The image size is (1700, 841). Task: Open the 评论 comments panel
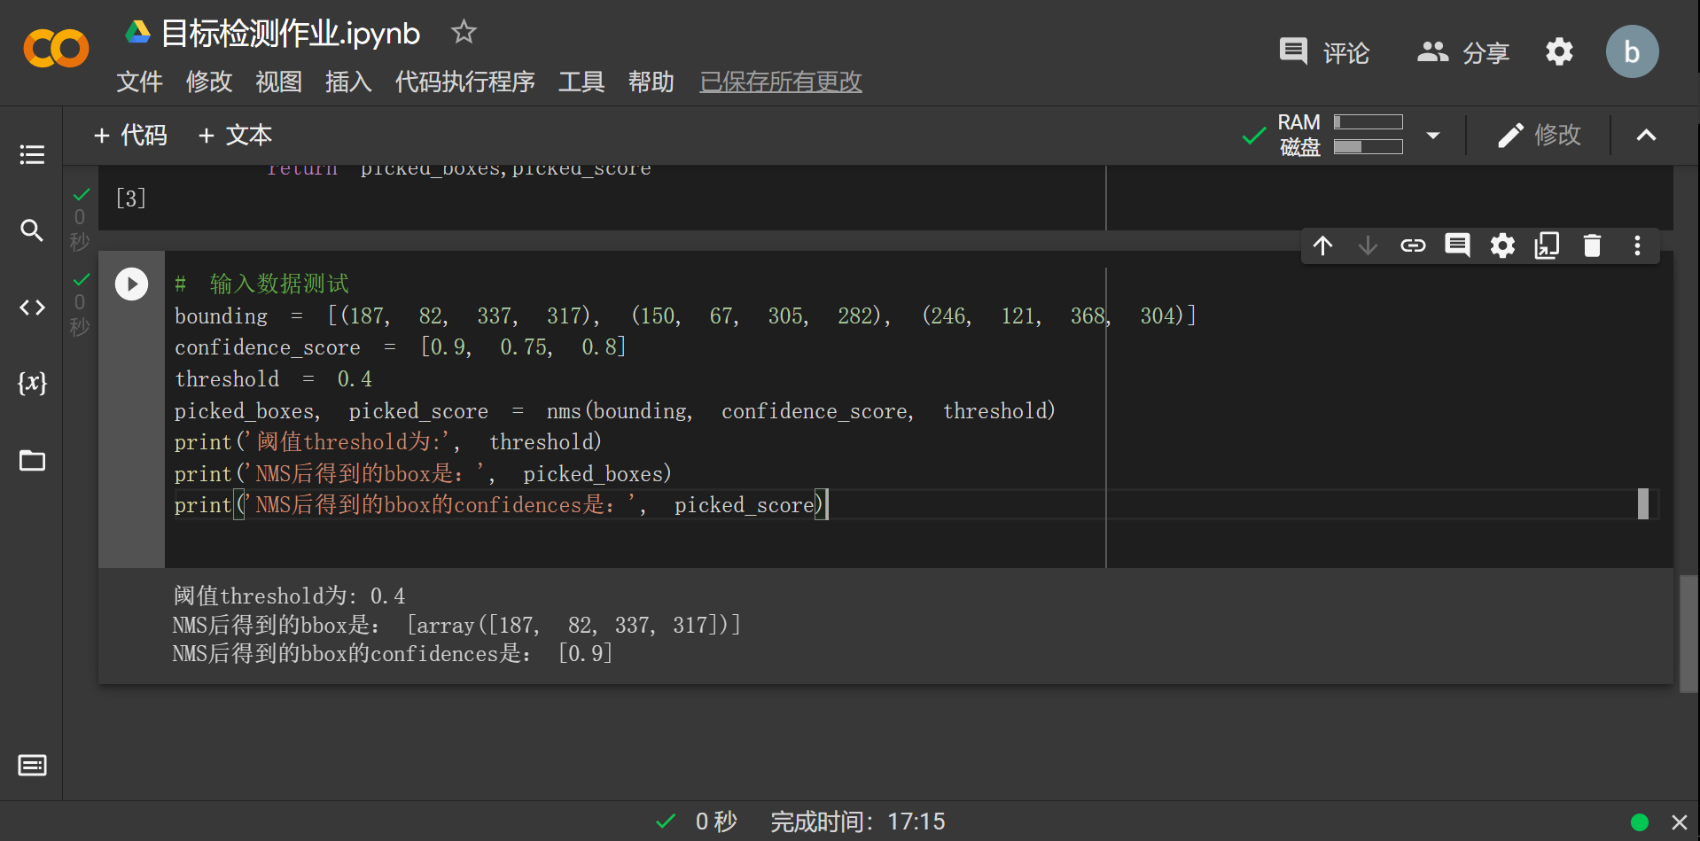pos(1324,52)
